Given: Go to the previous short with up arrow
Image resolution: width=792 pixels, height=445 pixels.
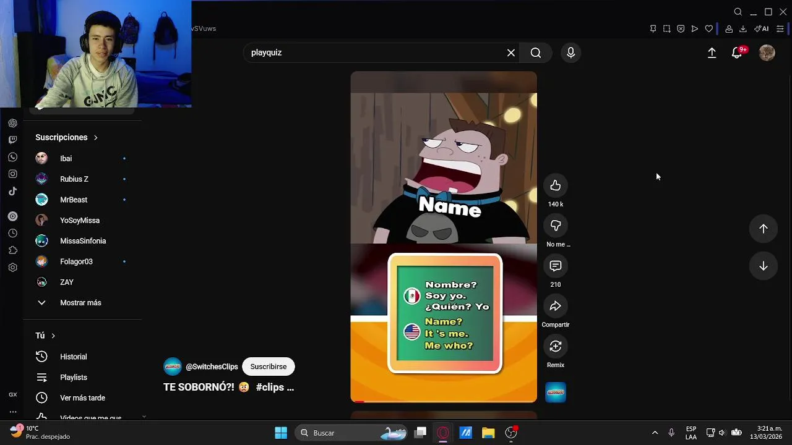Looking at the screenshot, I should [764, 229].
